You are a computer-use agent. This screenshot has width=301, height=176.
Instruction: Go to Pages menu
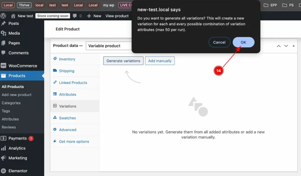coord(14,43)
